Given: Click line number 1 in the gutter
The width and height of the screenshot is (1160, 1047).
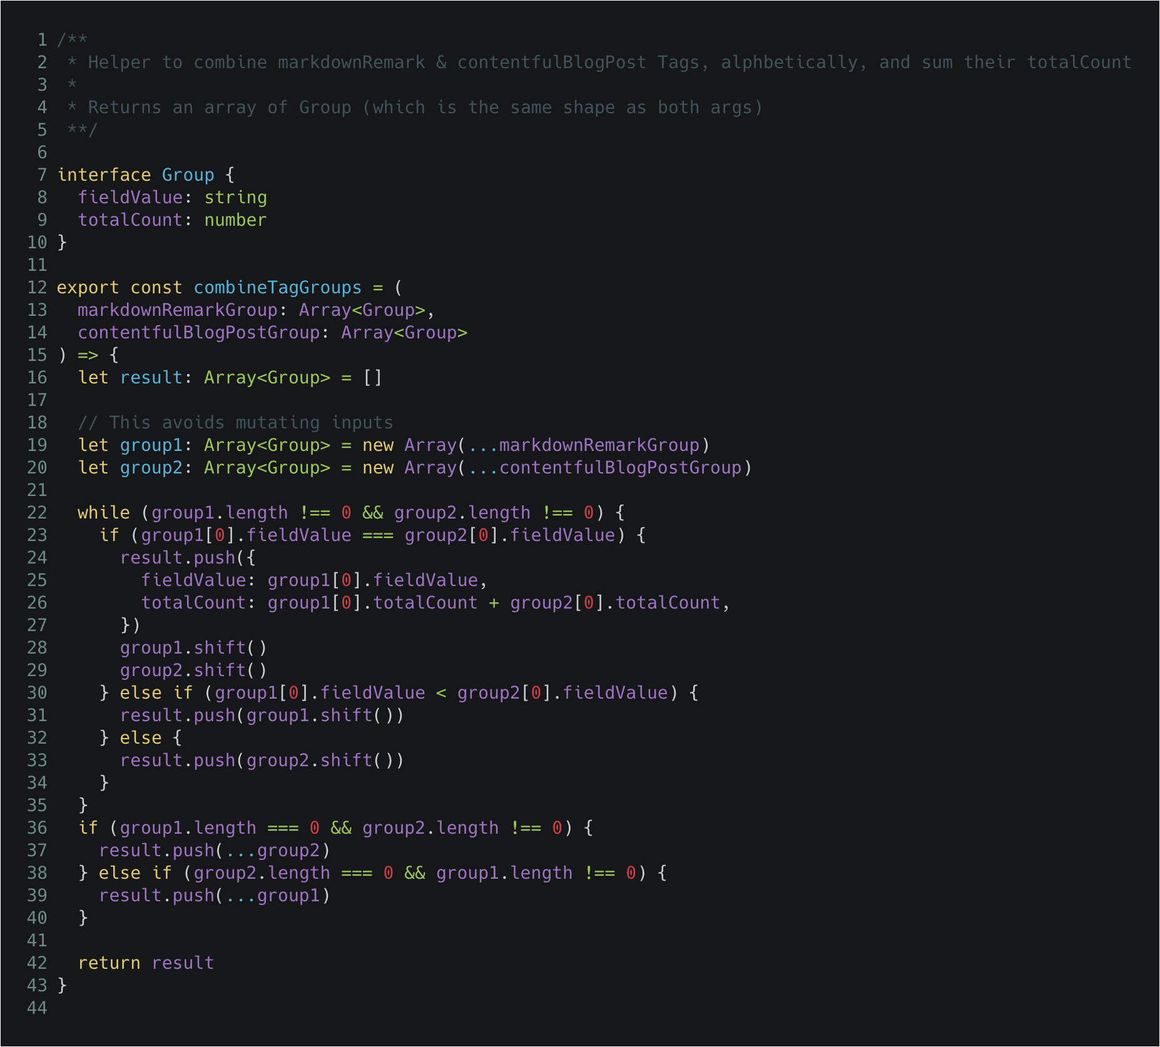Looking at the screenshot, I should (x=42, y=40).
